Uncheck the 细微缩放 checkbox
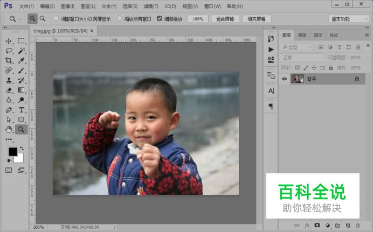This screenshot has width=373, height=232. (160, 18)
